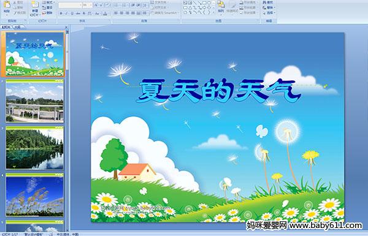Select the lake and forest slide thumbnail

point(34,148)
